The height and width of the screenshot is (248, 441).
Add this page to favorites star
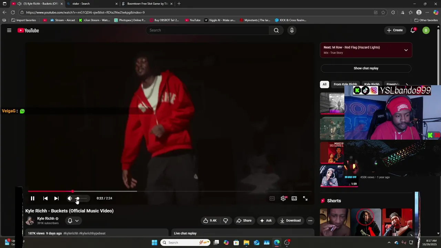383,12
